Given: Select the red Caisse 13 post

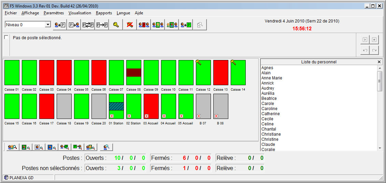Looking at the screenshot, I should click(221, 73).
